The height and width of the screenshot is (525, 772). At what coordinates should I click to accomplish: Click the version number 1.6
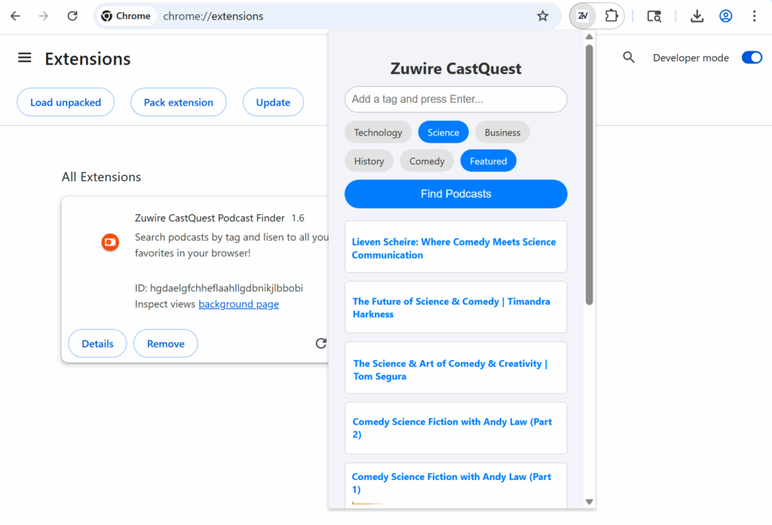coord(298,218)
